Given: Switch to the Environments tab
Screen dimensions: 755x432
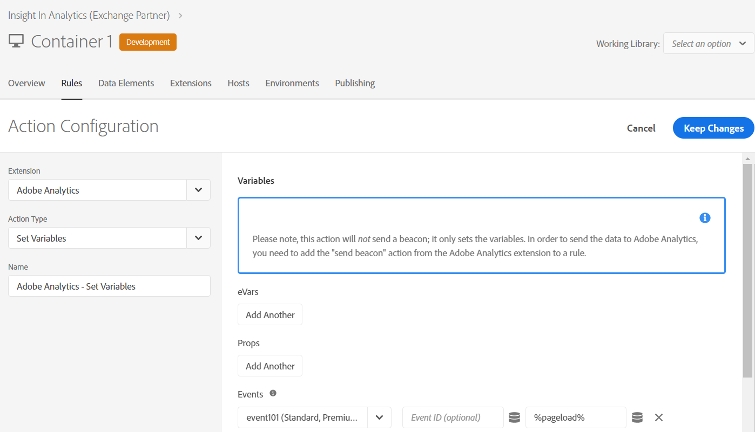Looking at the screenshot, I should tap(292, 83).
